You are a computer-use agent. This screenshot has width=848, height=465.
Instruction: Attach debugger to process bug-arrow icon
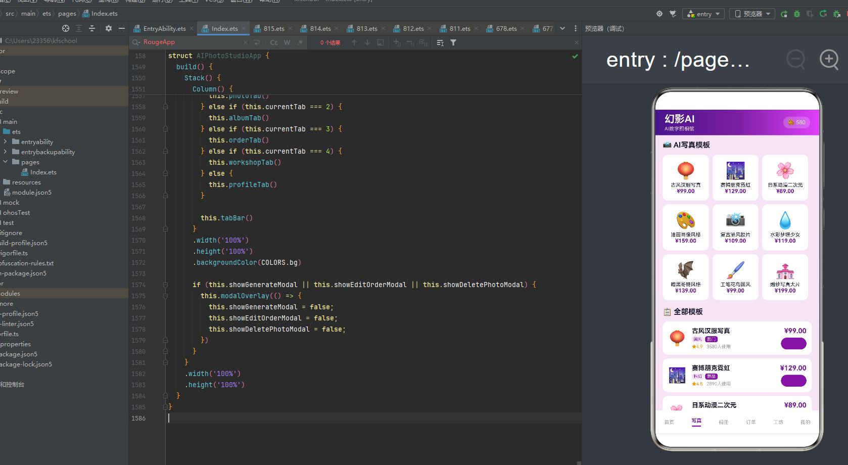tap(836, 14)
